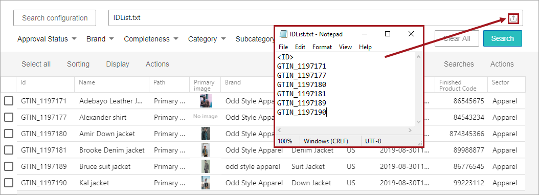Click the Notepad icon in IDList.txt title bar
The width and height of the screenshot is (539, 195).
coord(283,34)
